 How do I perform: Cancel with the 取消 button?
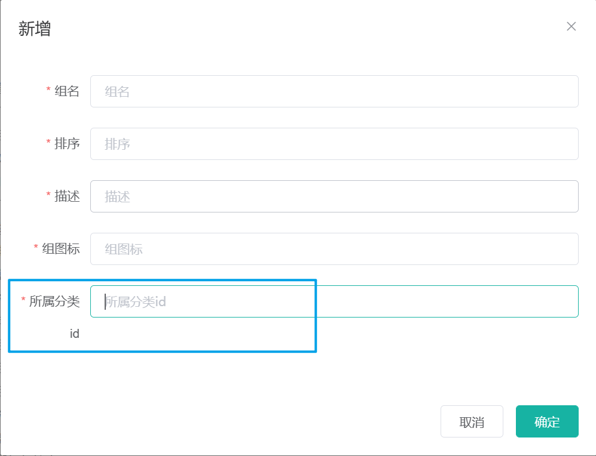pyautogui.click(x=472, y=421)
